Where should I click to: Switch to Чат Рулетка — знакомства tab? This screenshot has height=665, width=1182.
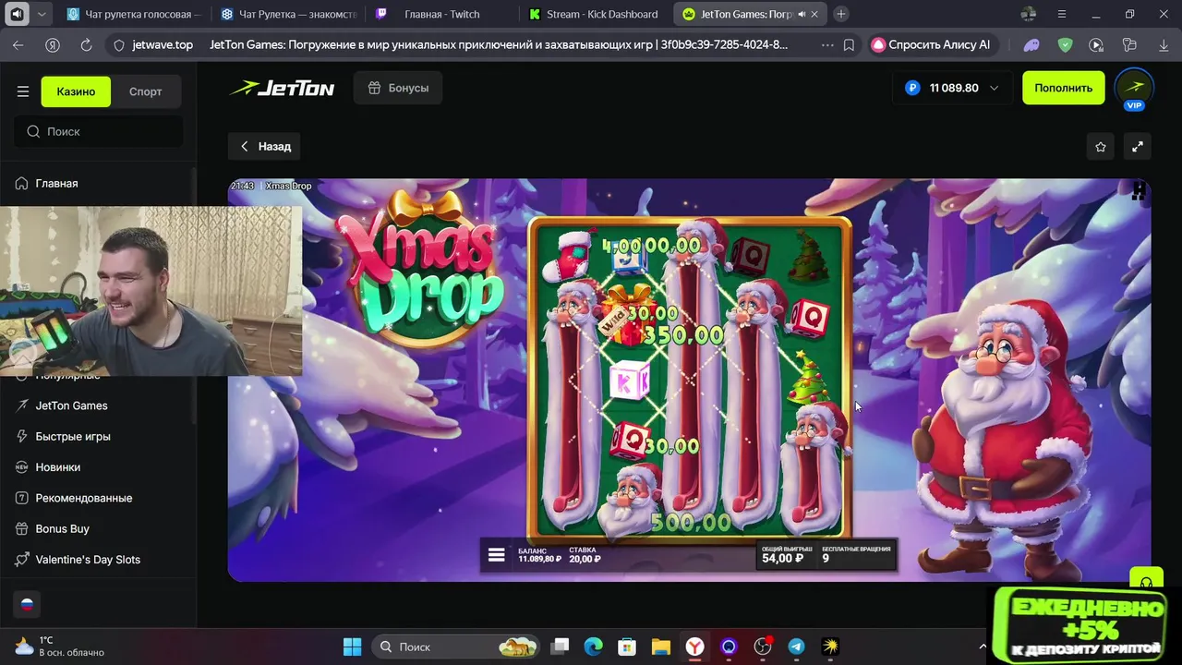pyautogui.click(x=288, y=14)
